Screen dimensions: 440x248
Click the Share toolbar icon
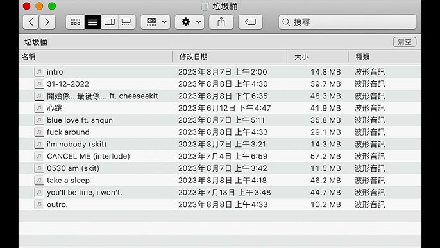tap(221, 22)
